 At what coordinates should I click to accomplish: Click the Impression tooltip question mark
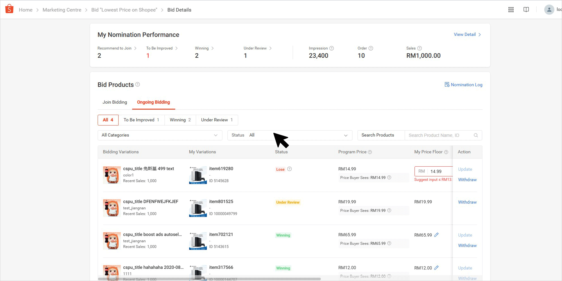coord(332,48)
